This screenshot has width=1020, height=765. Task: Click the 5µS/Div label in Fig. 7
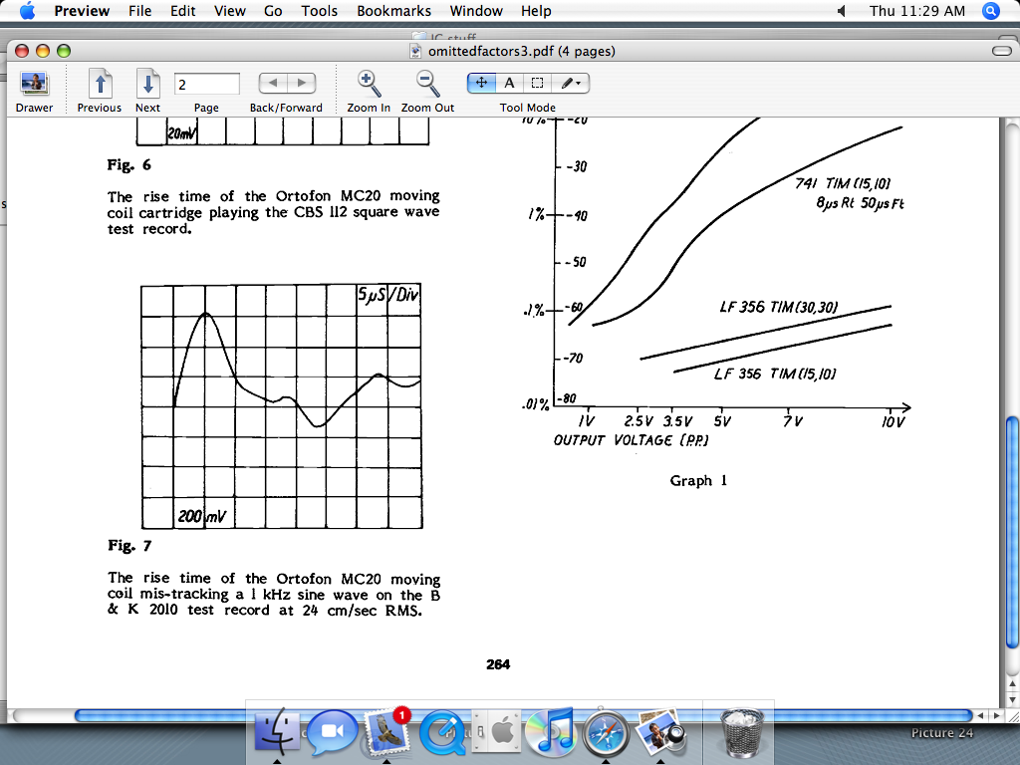(387, 295)
